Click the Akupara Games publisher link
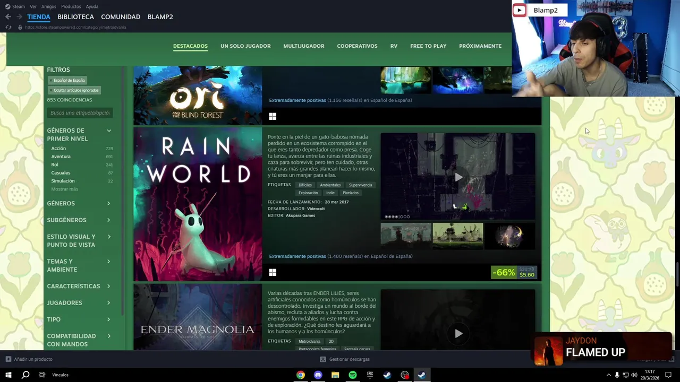 point(300,215)
